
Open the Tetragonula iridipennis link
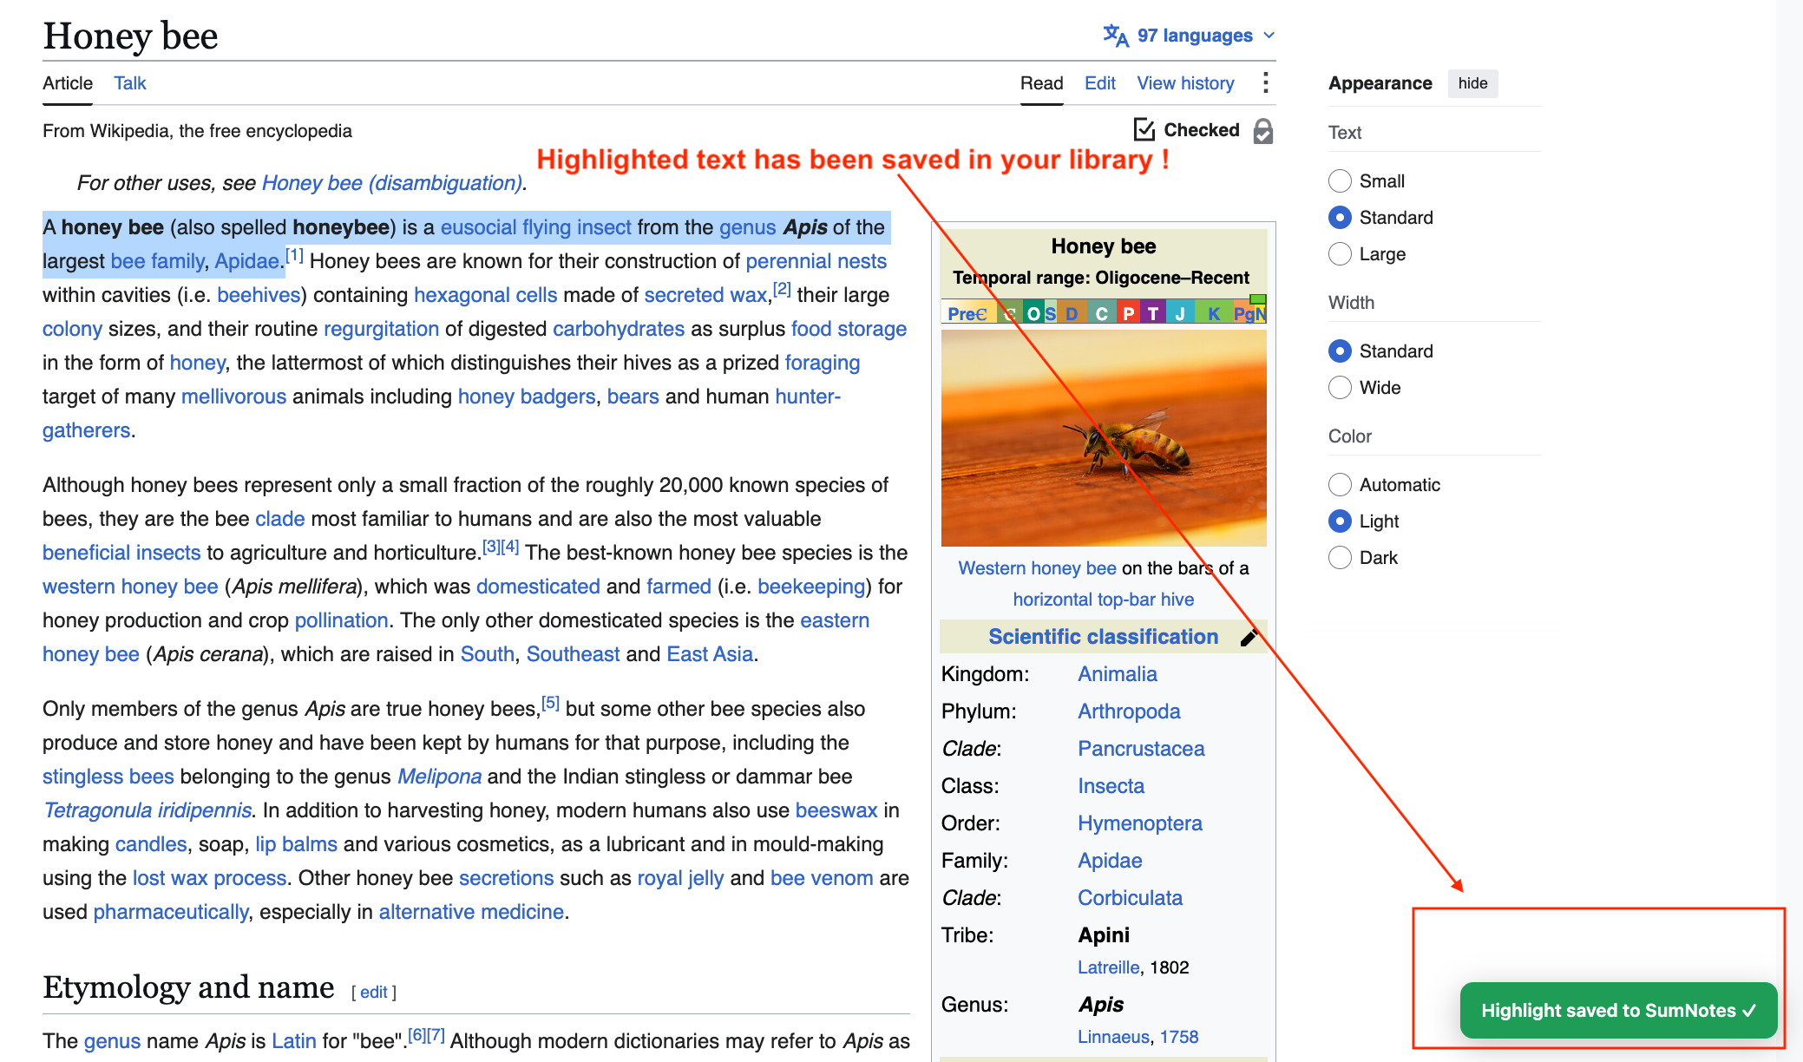coord(148,810)
